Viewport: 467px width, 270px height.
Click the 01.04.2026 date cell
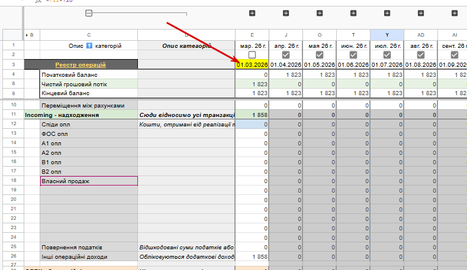[286, 64]
